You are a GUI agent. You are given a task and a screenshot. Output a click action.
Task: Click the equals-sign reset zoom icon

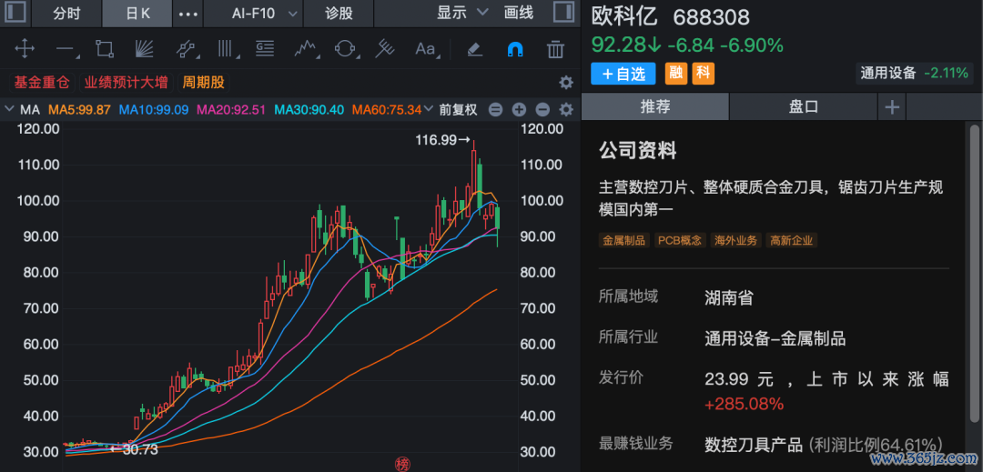click(495, 110)
